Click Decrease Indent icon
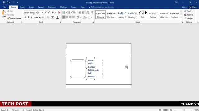The image size is (199, 111). (80, 12)
